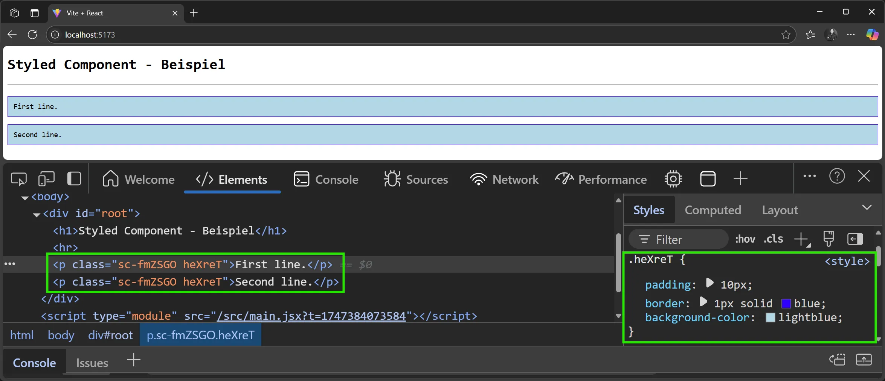Image resolution: width=885 pixels, height=381 pixels.
Task: Toggle computed styles sidebar icon
Action: pos(855,239)
